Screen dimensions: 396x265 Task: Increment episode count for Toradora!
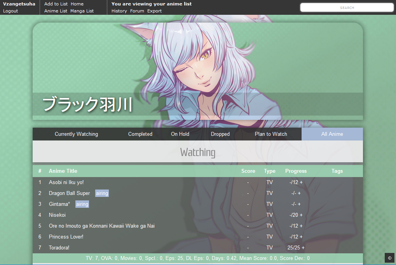click(303, 247)
